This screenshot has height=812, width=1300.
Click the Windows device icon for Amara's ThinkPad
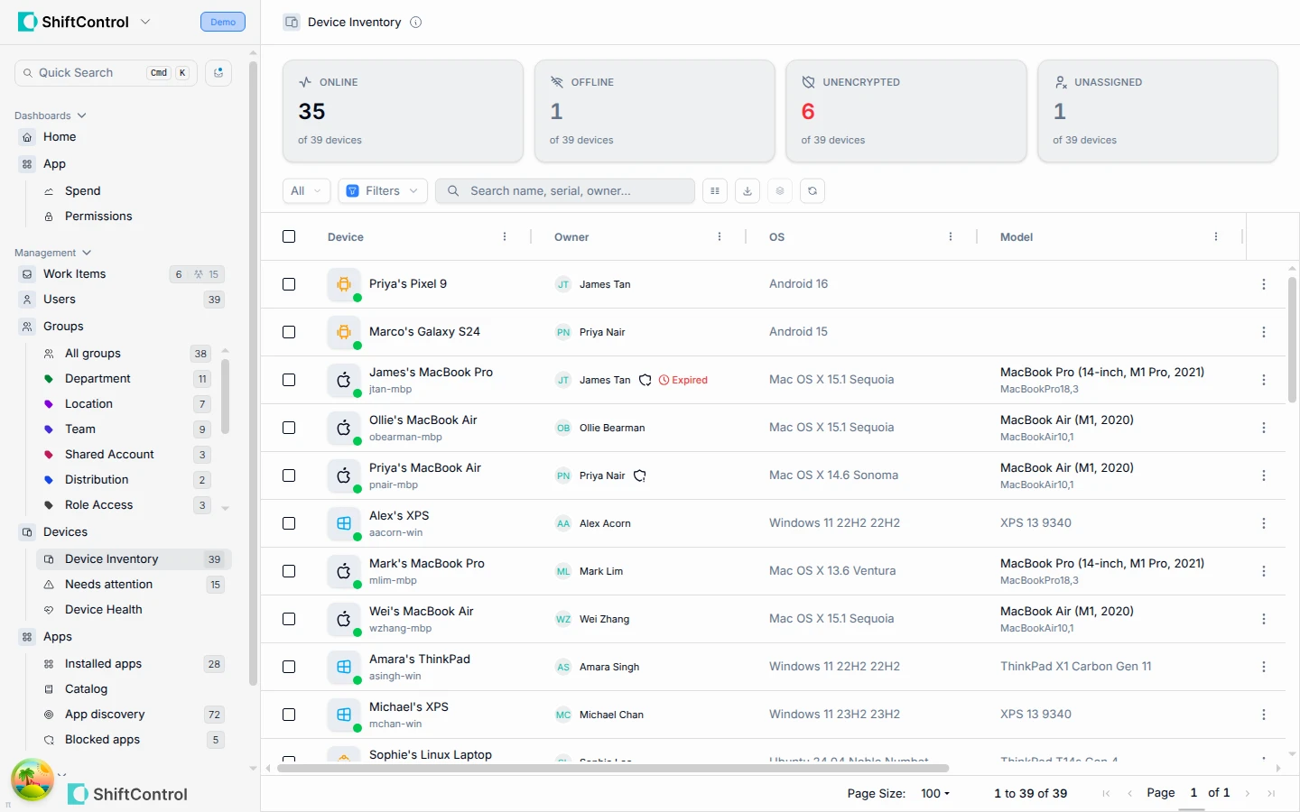click(344, 667)
